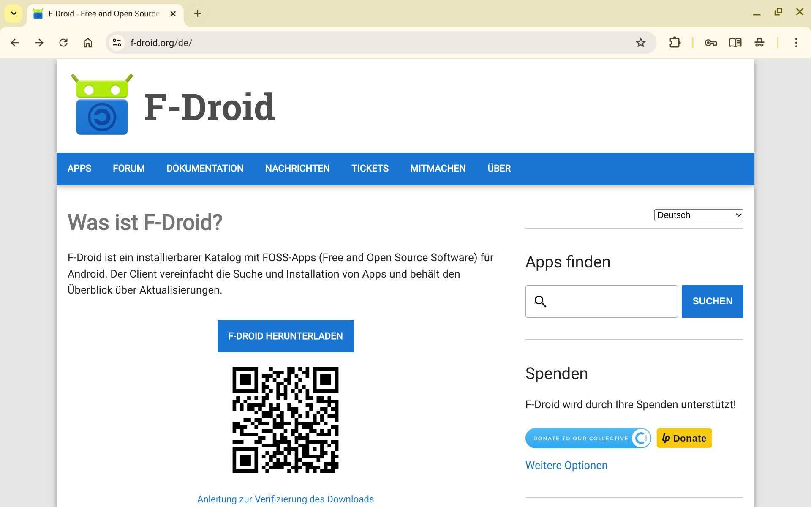Click the F-Droid robot logo

point(102,105)
